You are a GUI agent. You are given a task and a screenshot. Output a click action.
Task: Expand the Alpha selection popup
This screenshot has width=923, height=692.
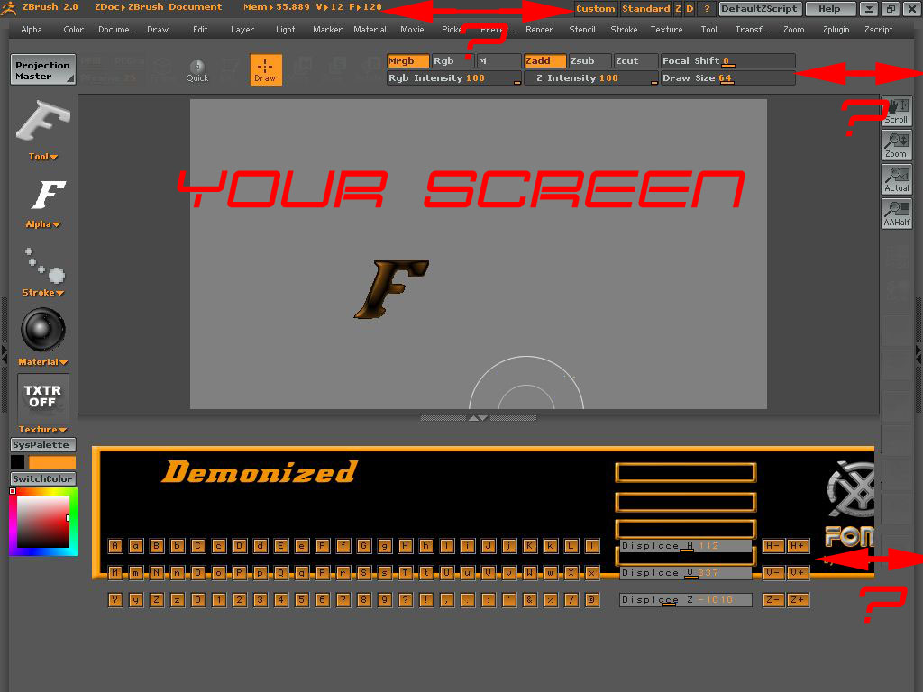(41, 224)
